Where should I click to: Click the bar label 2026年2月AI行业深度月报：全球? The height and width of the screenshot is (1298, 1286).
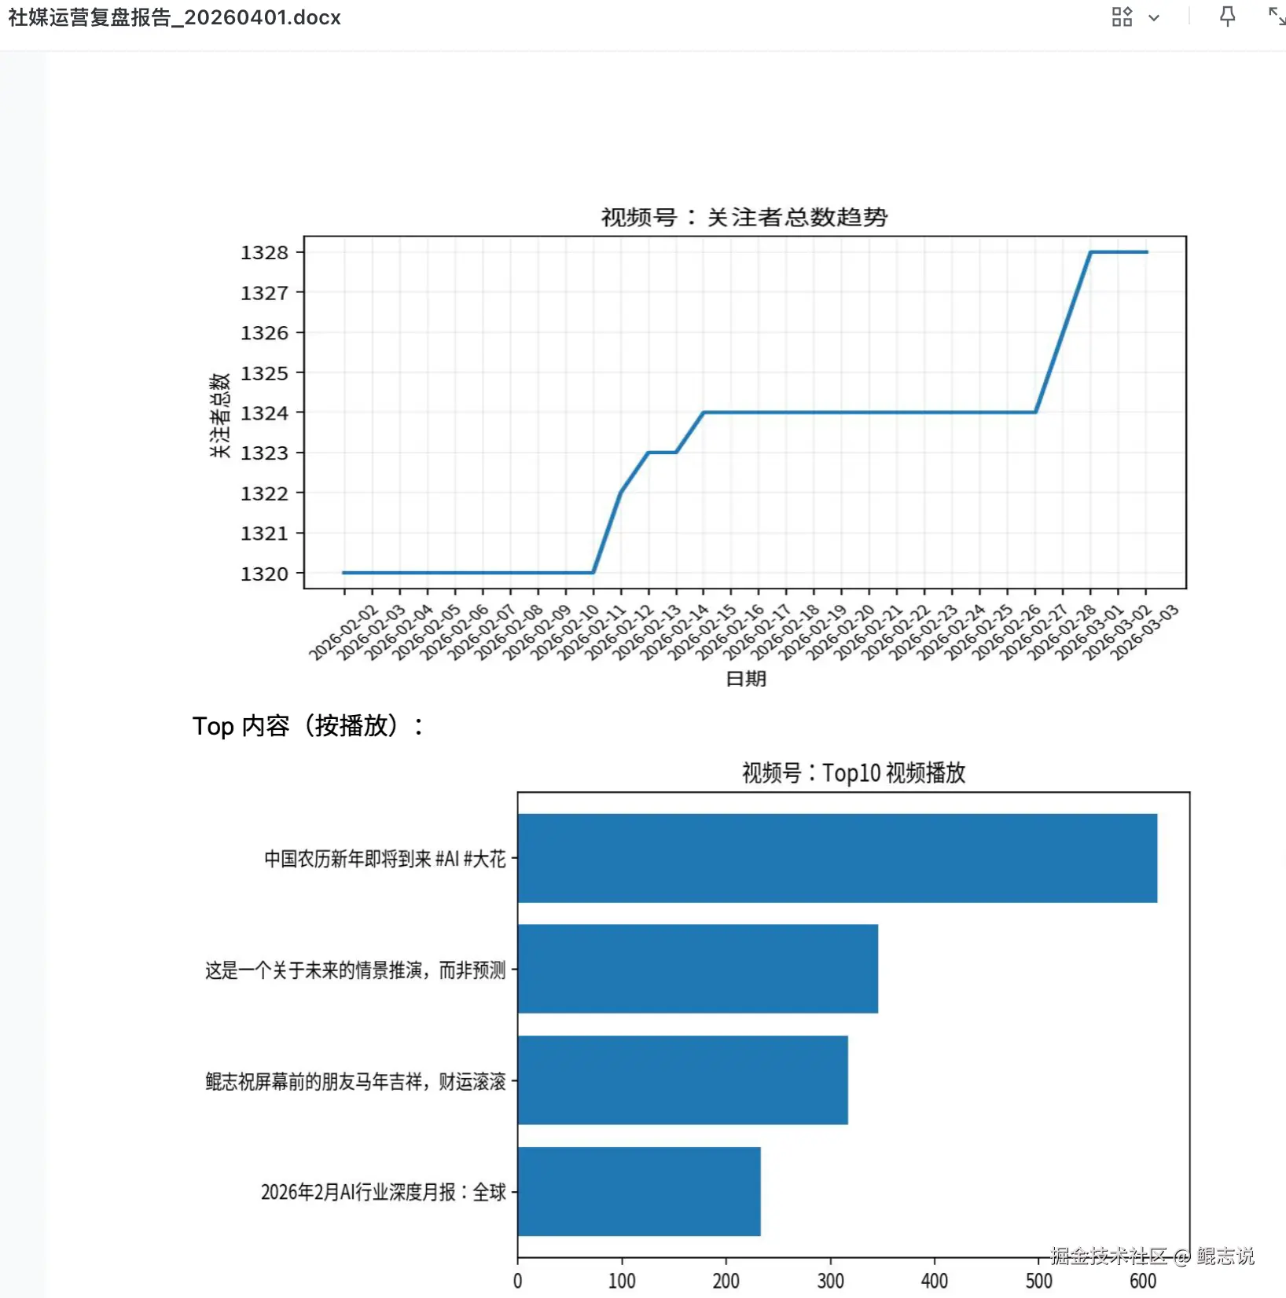(x=384, y=1192)
